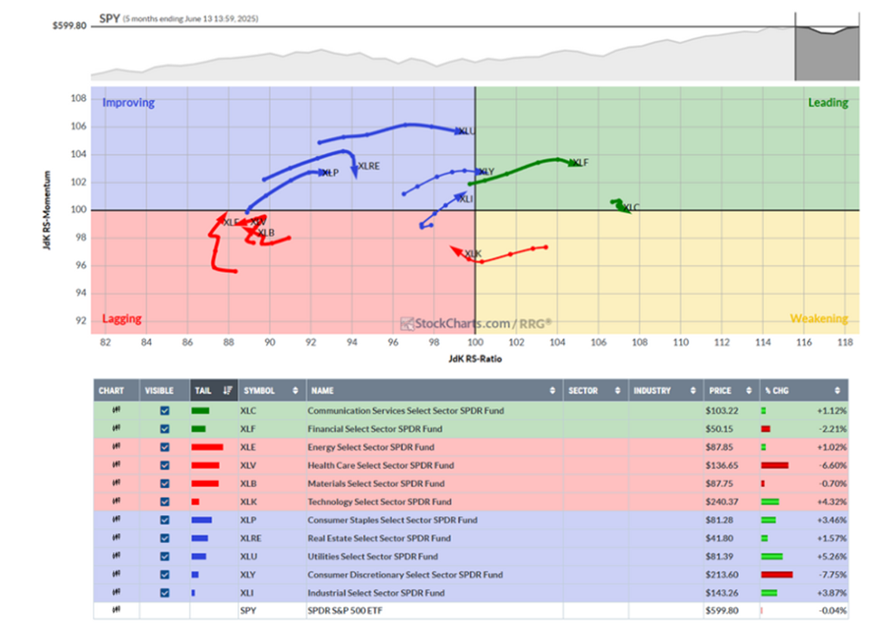Open chart icon for Utilities XLU row
Screen dimensions: 880x640
(116, 557)
